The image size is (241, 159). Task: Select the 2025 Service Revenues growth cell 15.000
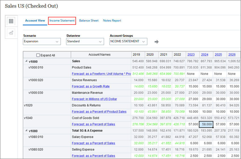pyautogui.click(x=220, y=86)
